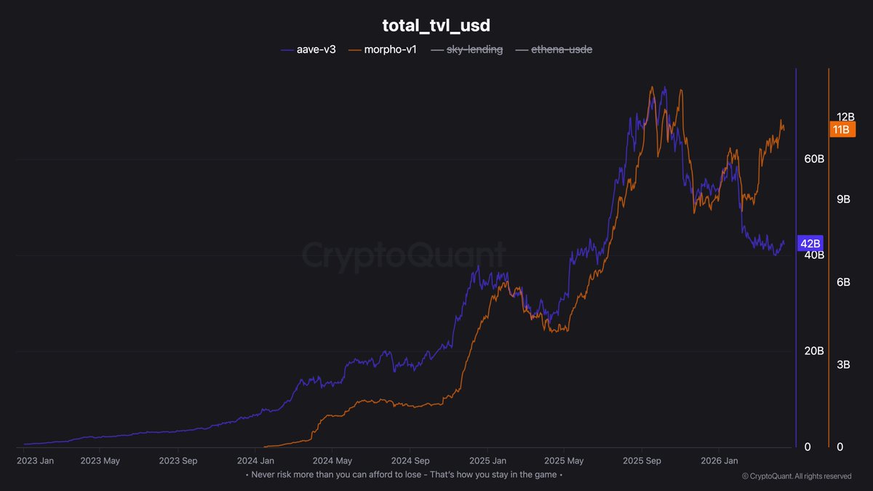This screenshot has width=873, height=491.
Task: Click the CryptoQuant watermark logo
Action: pyautogui.click(x=403, y=256)
